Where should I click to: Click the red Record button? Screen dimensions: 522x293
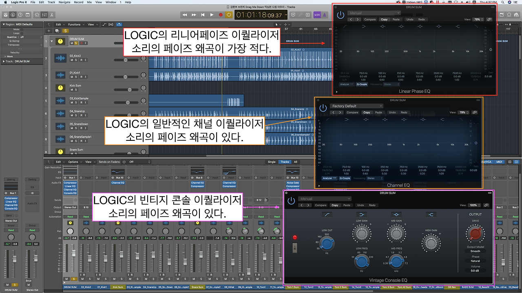point(221,15)
